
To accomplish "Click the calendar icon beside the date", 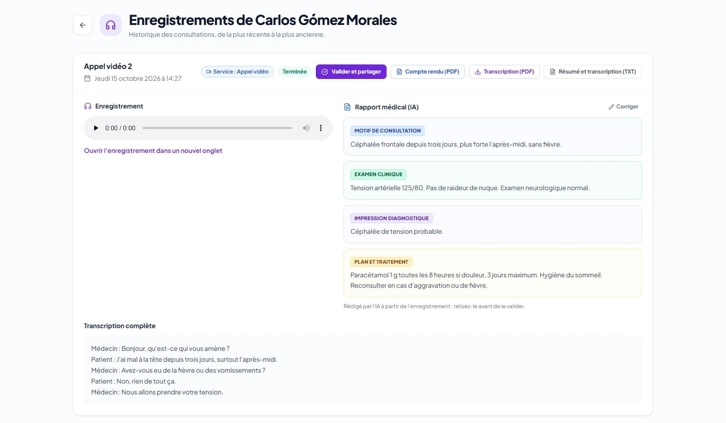I will coord(88,79).
